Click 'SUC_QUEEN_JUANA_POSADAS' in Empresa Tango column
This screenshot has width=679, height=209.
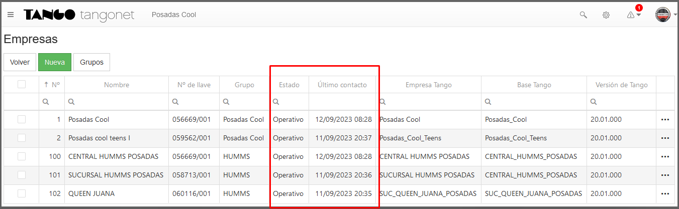pyautogui.click(x=428, y=193)
